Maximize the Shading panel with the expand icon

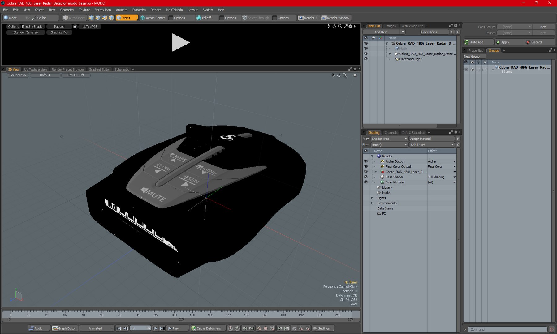[451, 132]
